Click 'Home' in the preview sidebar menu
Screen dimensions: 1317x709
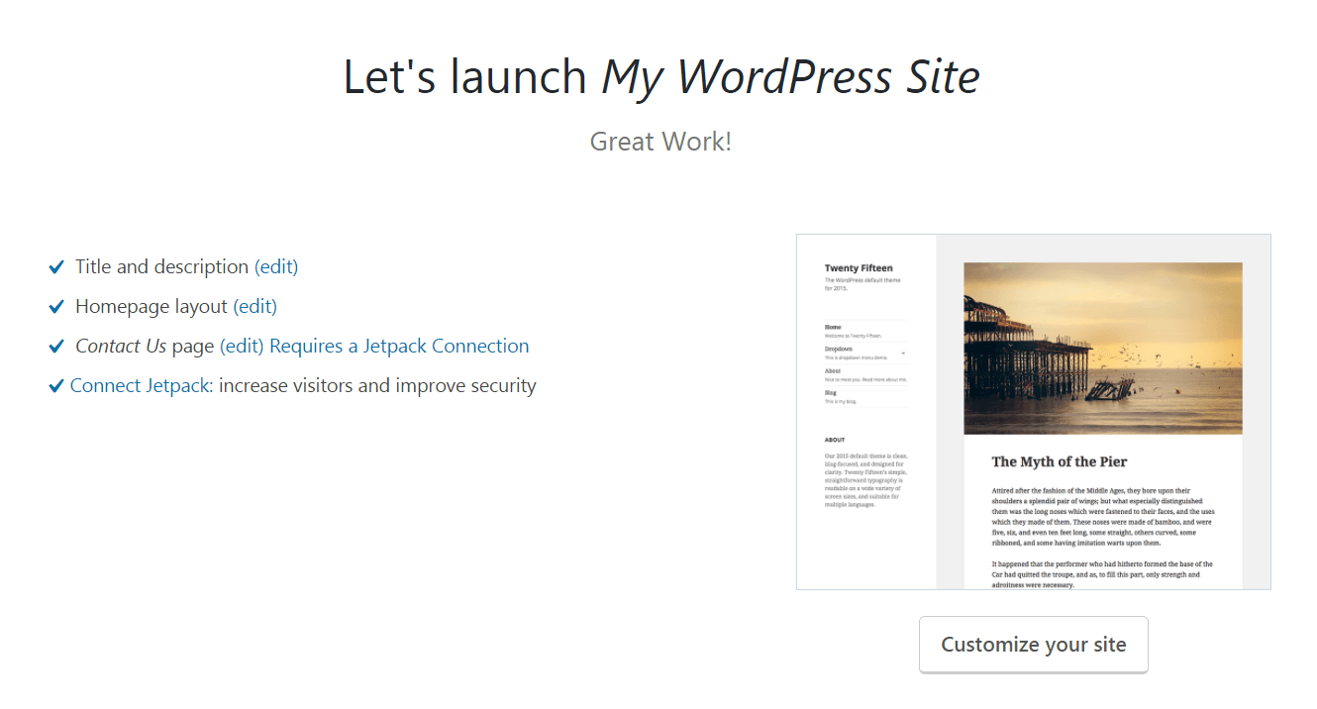pyautogui.click(x=833, y=327)
